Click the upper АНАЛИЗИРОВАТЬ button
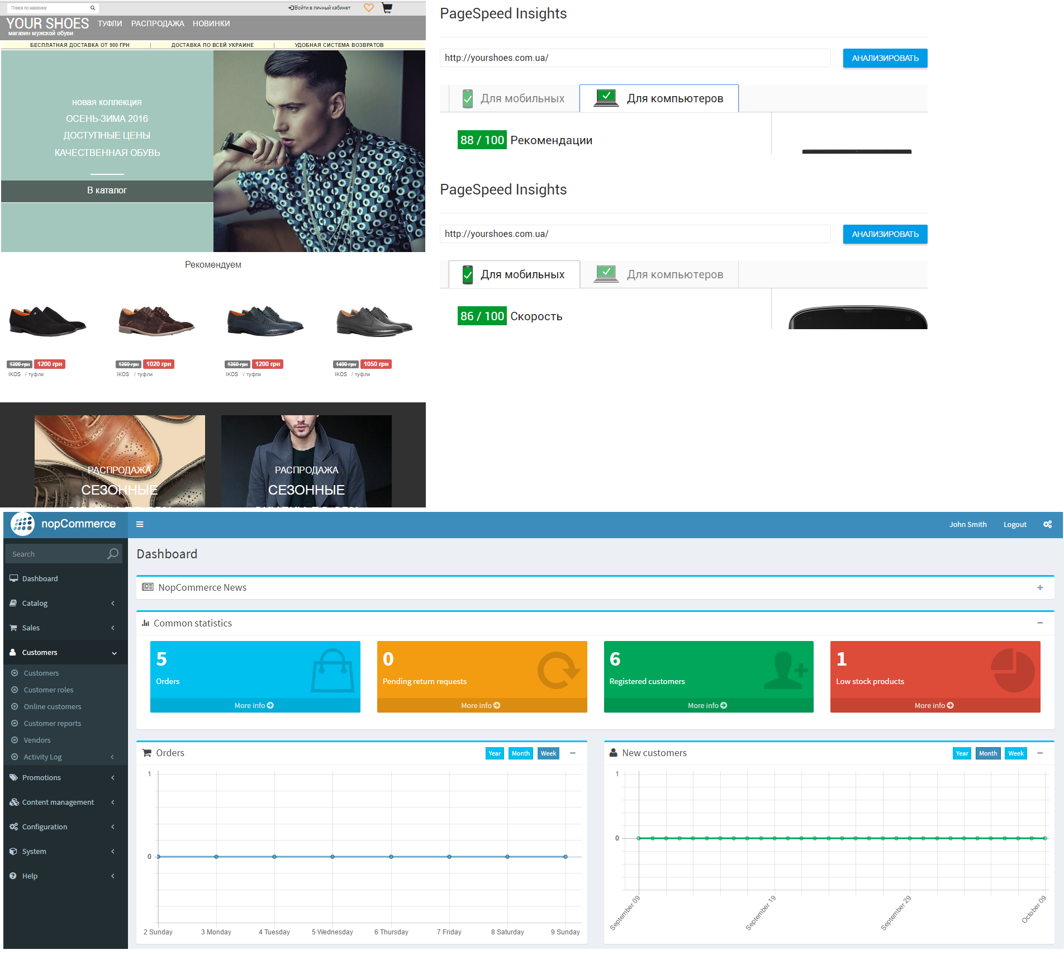 (885, 58)
